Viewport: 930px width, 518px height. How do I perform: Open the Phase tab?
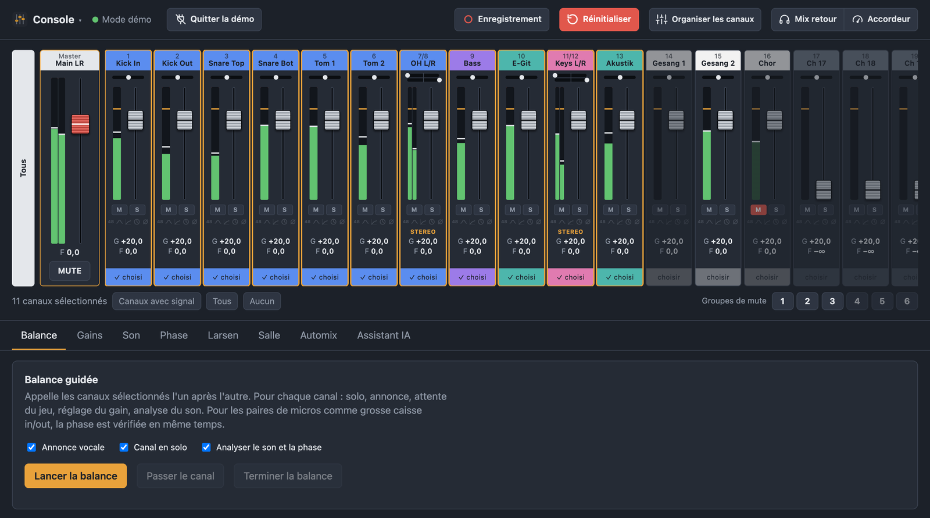[x=174, y=335]
